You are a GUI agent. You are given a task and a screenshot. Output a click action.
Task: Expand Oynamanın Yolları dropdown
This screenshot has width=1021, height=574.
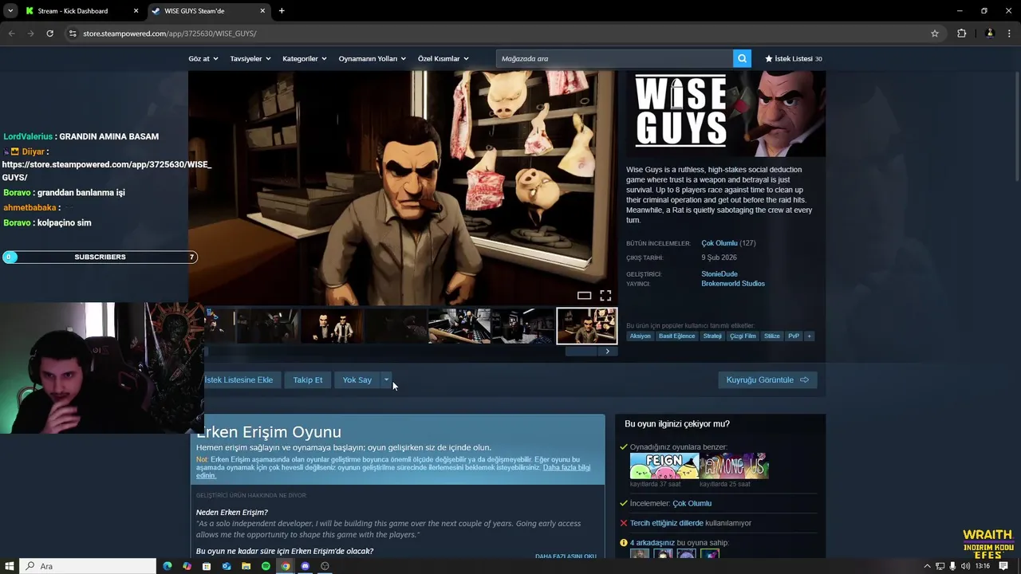pos(372,58)
